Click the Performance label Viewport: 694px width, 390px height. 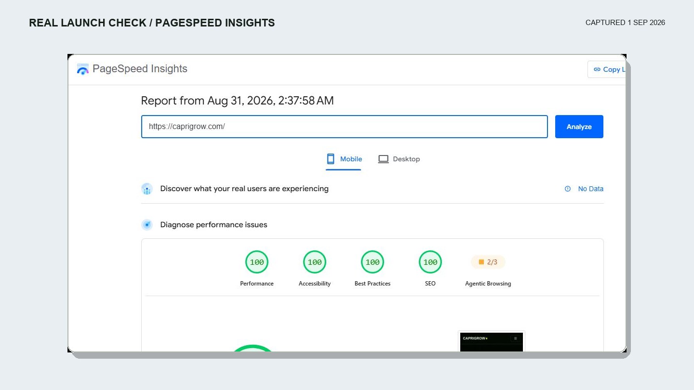pos(257,284)
